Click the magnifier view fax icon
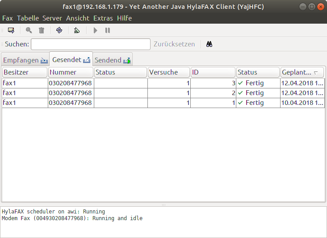Screen dimensions: 327x238 pos(29,30)
